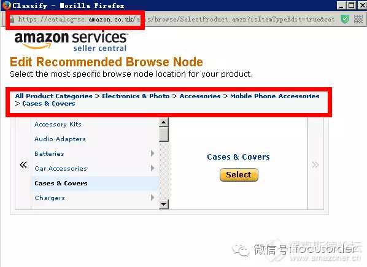Click the double right arrow navigation icon

(315, 165)
